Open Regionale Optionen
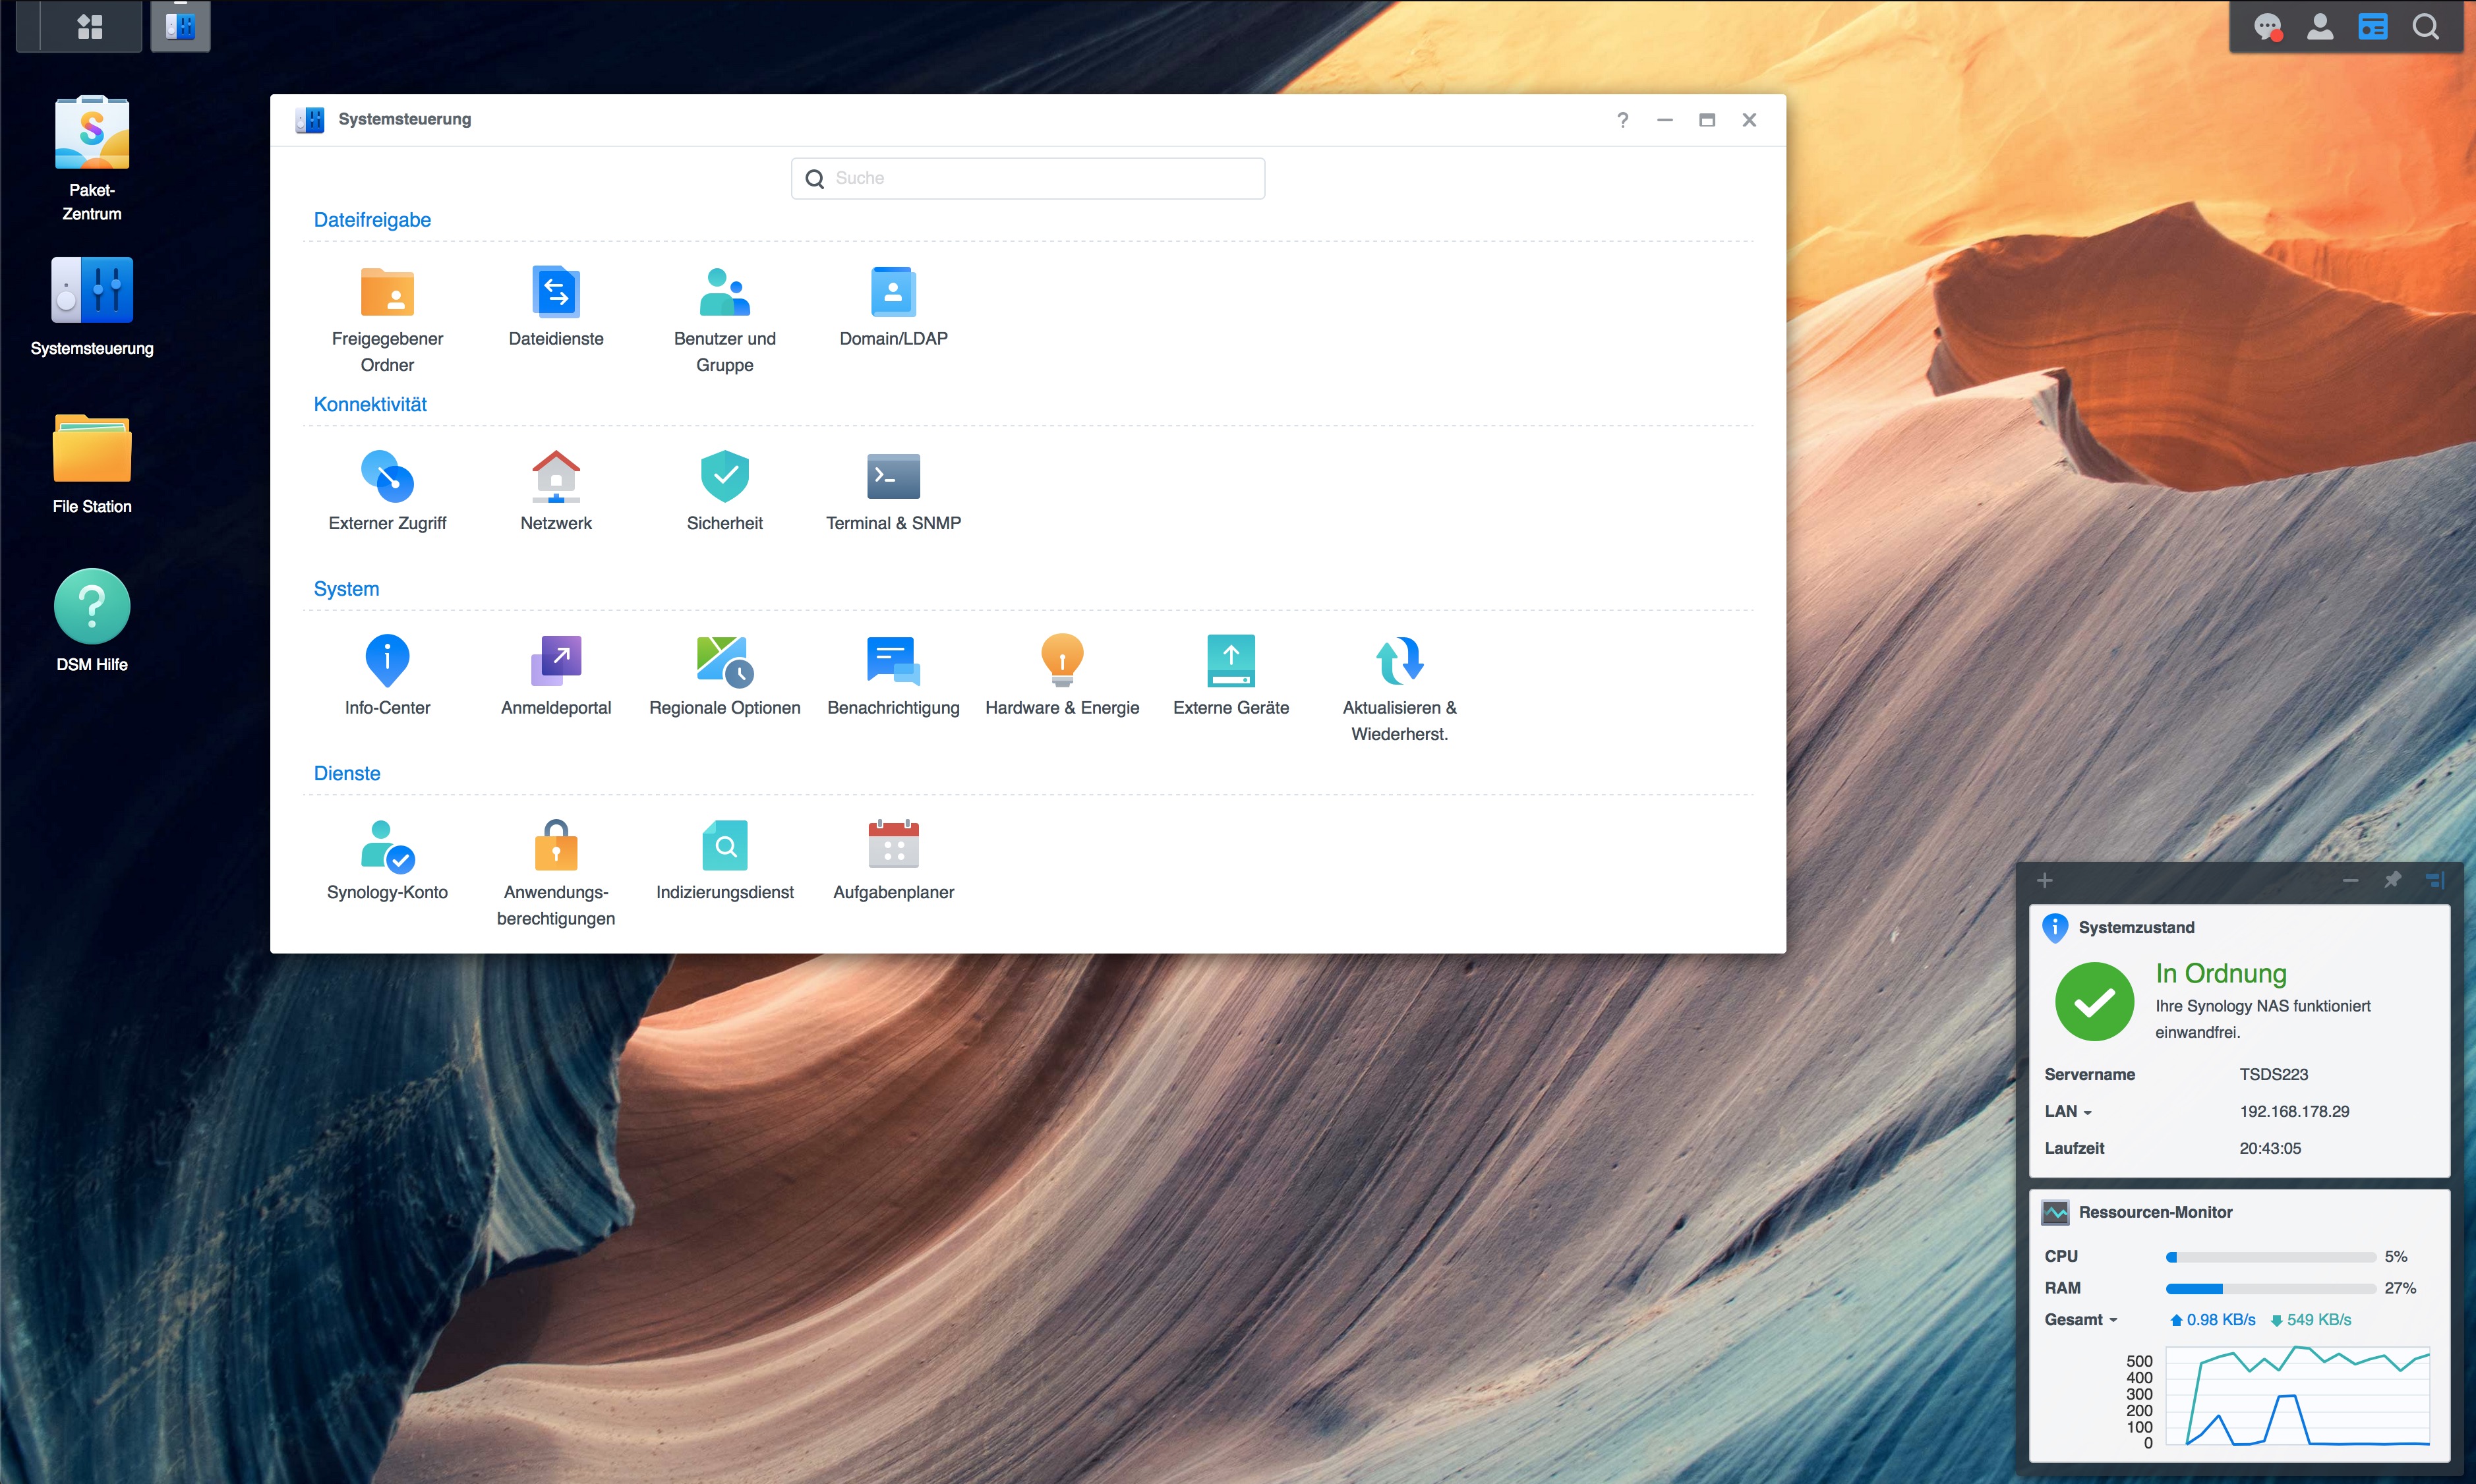2476x1484 pixels. 724,660
